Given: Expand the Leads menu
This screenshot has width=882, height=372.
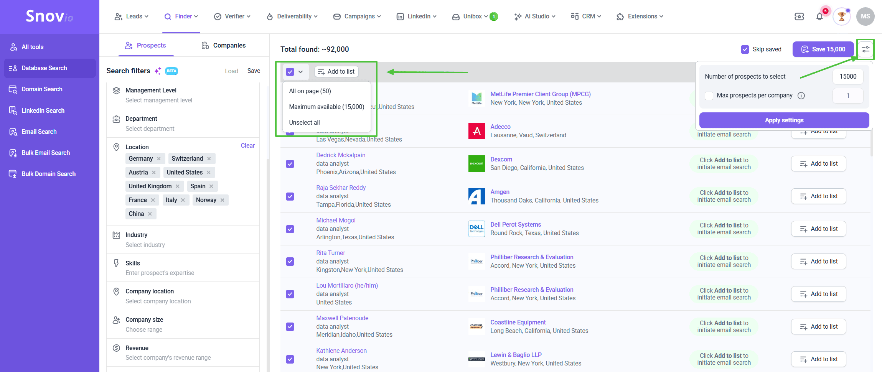Looking at the screenshot, I should 131,16.
